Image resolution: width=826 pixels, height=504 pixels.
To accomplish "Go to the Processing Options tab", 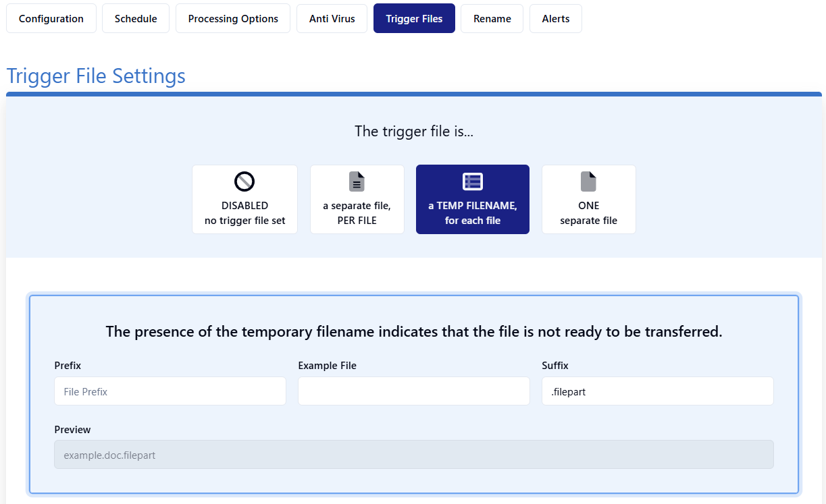I will [x=233, y=18].
